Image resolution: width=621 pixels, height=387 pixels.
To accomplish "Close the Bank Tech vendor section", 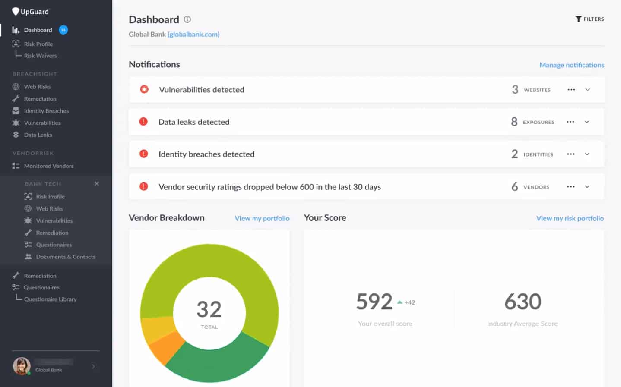I will tap(97, 184).
